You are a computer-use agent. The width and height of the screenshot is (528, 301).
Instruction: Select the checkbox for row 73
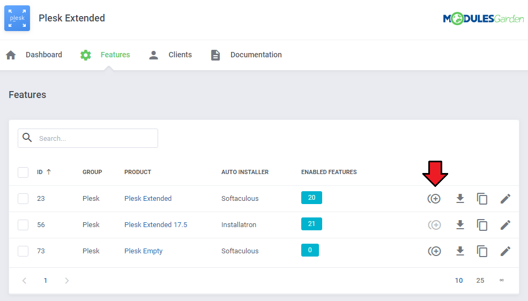tap(23, 251)
